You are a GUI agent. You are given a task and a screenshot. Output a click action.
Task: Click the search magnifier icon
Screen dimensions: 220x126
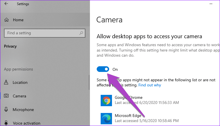(x=81, y=33)
